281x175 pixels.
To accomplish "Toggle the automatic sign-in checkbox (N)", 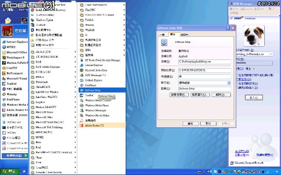I will pos(237,87).
